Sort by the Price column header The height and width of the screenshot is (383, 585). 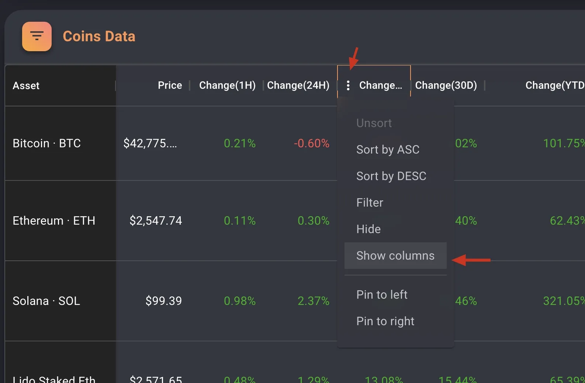[x=170, y=85]
